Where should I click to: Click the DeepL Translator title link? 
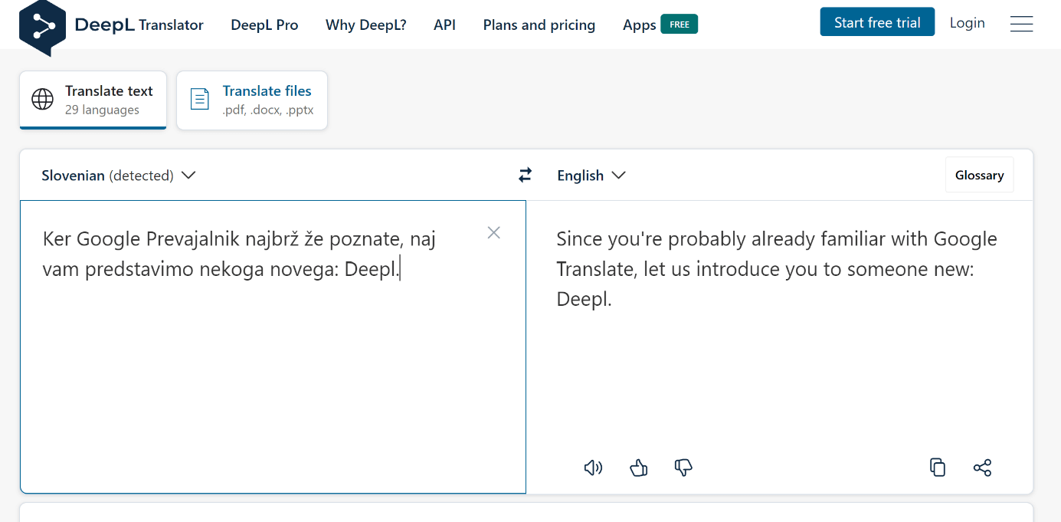coord(139,25)
